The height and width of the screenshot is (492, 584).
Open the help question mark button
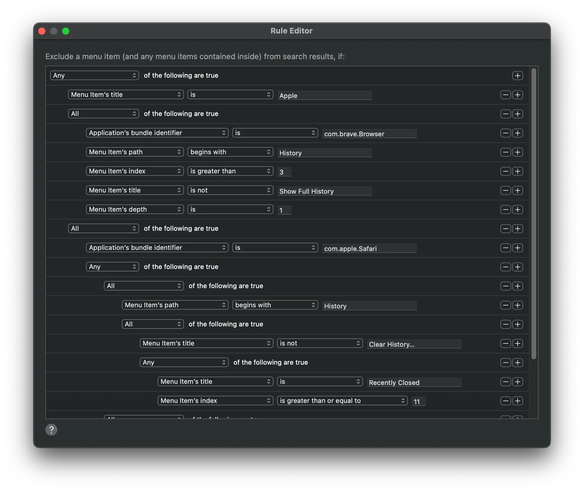point(51,430)
